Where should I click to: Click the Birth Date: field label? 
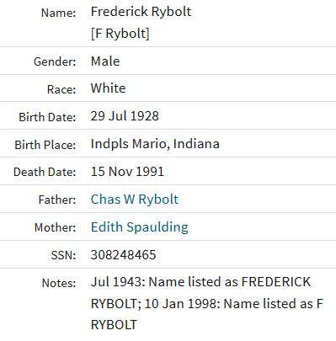[47, 117]
